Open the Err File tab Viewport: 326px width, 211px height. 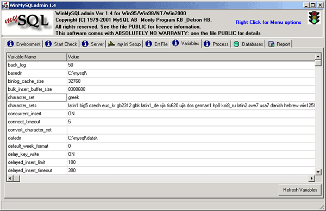(x=157, y=44)
